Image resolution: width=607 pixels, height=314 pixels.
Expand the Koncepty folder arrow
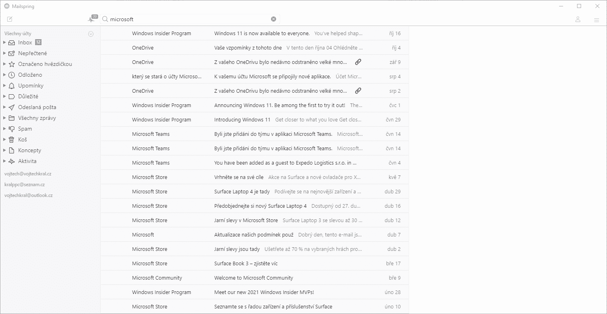(x=4, y=150)
